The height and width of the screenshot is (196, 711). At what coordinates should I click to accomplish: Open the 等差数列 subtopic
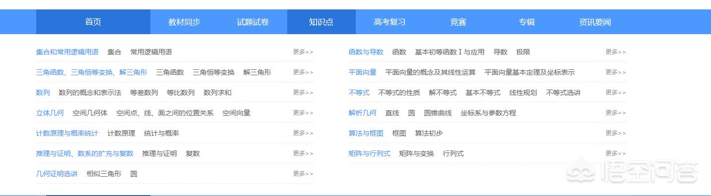[x=144, y=92]
